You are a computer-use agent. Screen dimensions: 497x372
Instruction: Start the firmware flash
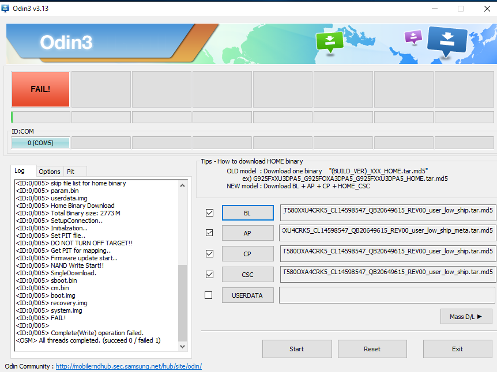coord(297,349)
